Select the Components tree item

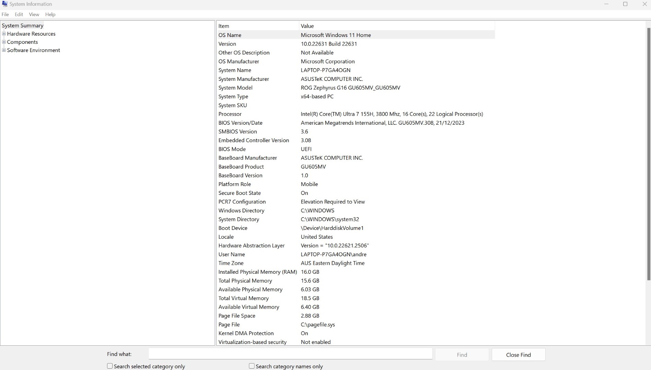coord(22,42)
